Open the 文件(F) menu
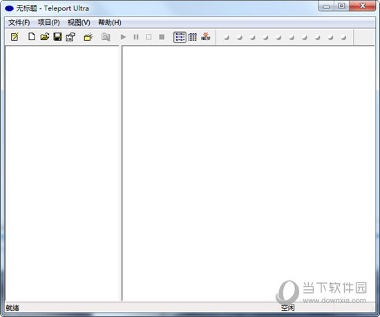Viewport: 380px width, 317px height. [19, 23]
